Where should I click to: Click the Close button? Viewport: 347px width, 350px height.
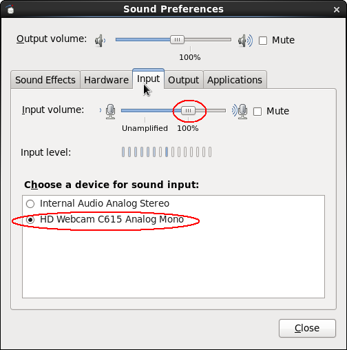(x=307, y=328)
